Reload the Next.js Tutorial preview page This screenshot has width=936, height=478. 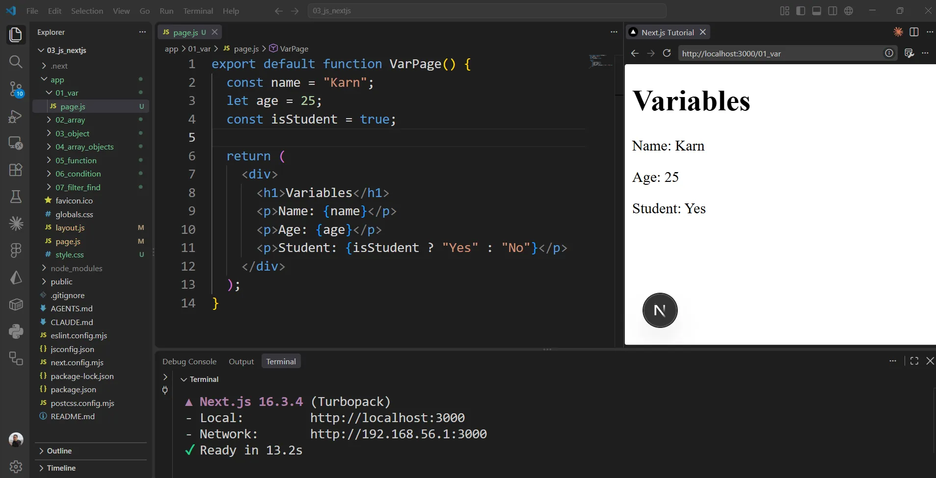click(x=667, y=53)
